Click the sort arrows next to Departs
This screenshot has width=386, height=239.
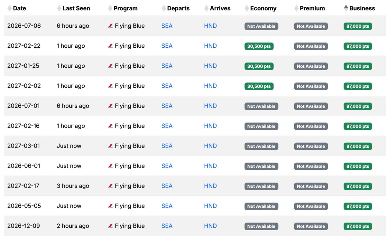tap(164, 8)
